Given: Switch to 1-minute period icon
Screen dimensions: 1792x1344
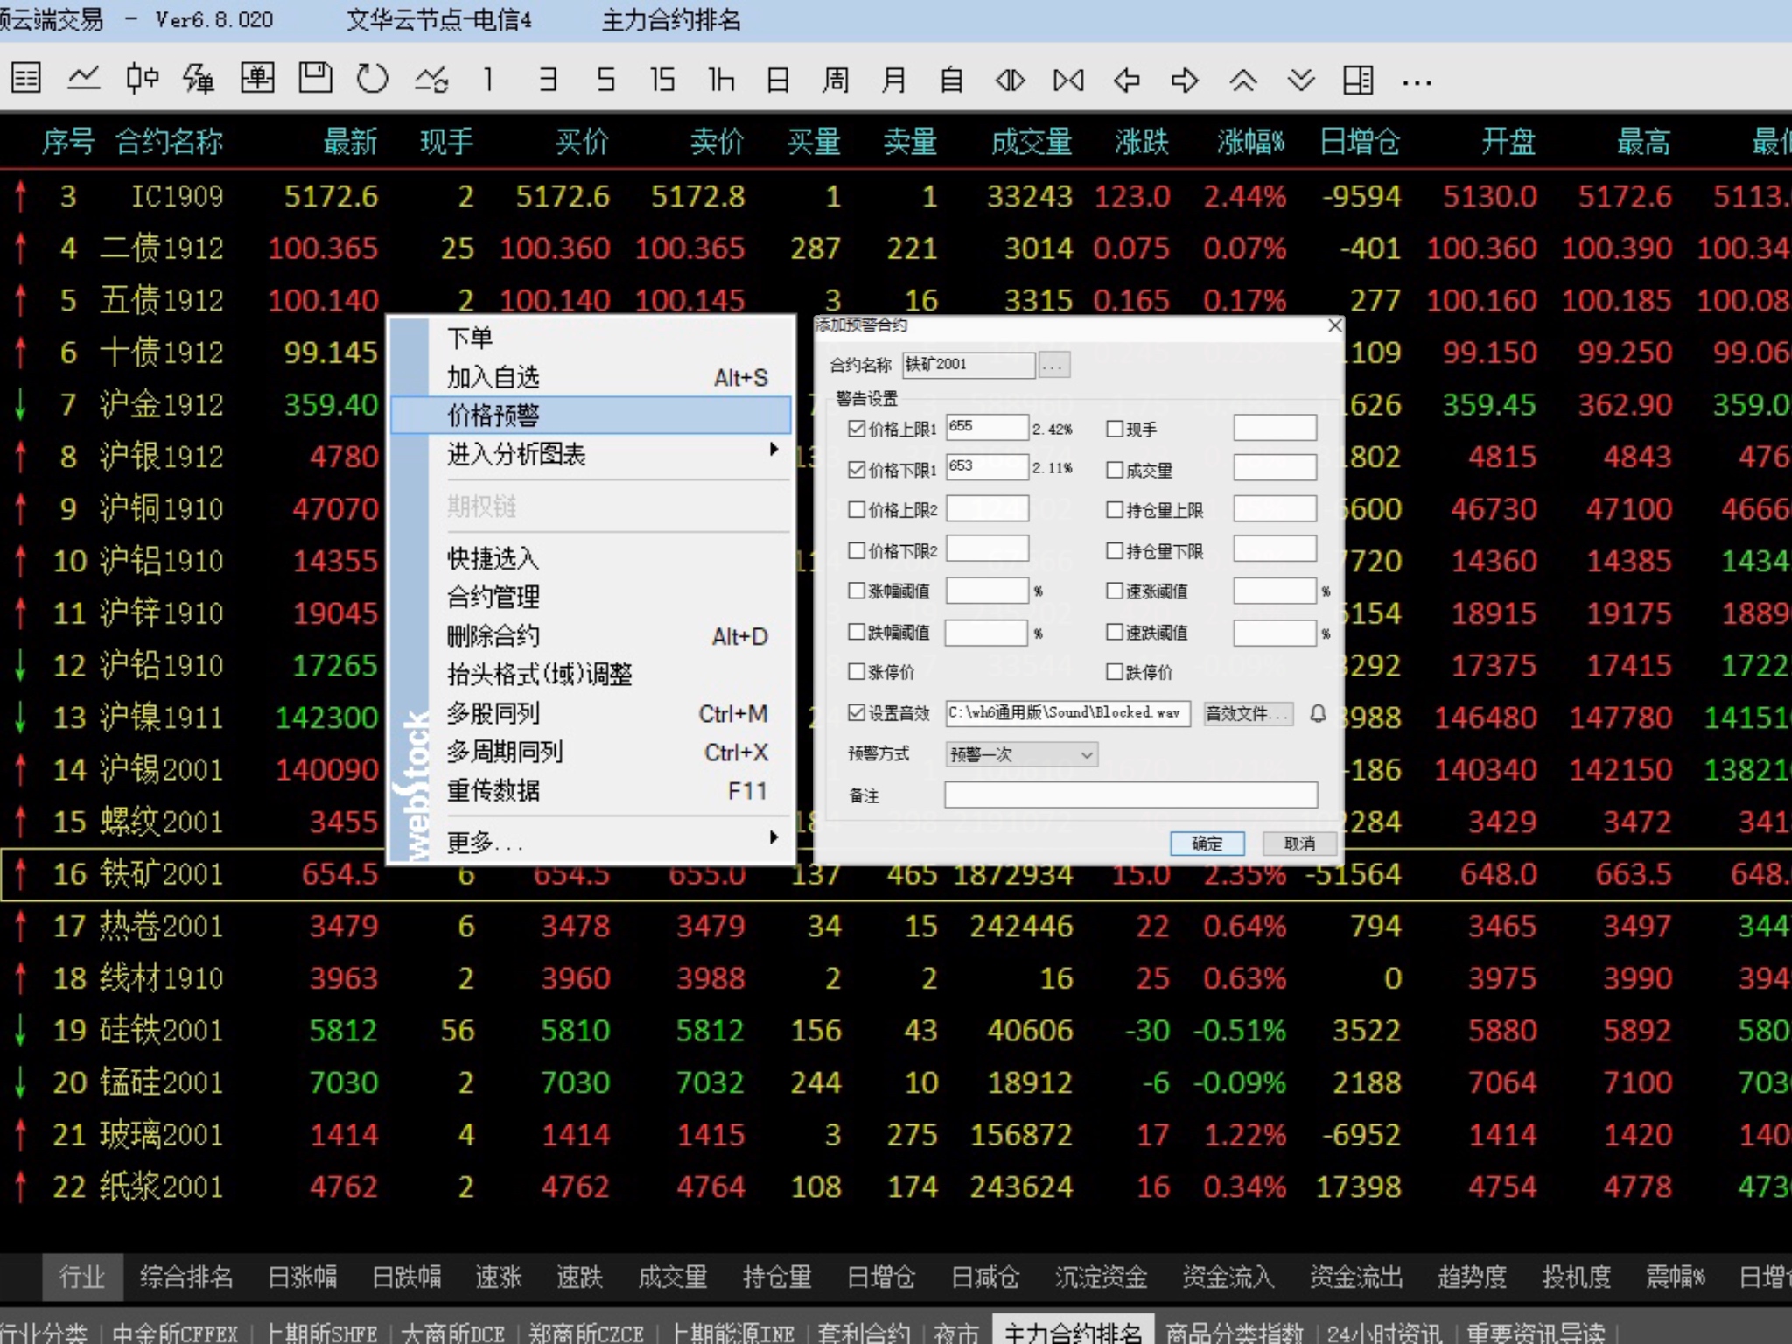Looking at the screenshot, I should point(487,79).
